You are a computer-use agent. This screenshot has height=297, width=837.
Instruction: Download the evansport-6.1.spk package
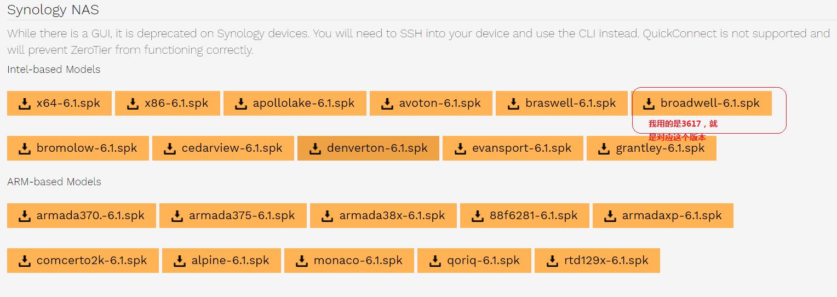[x=513, y=148]
